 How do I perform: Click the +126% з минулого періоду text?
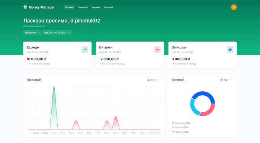click(x=112, y=64)
